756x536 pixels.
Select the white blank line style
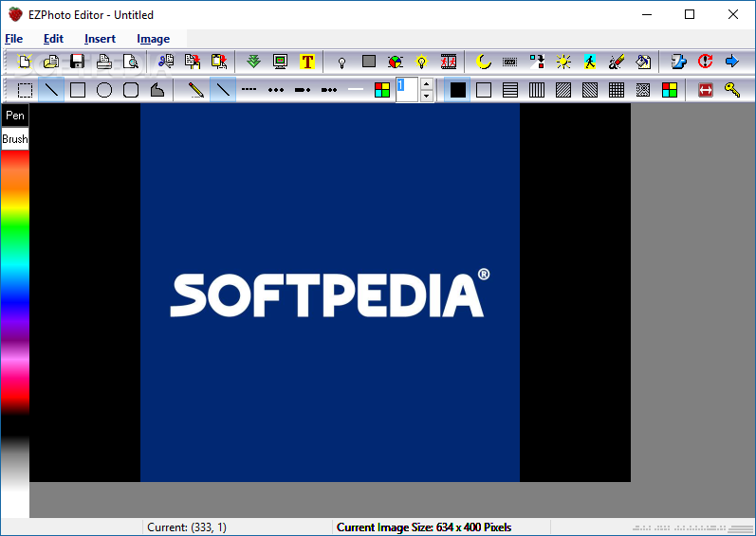pos(356,90)
